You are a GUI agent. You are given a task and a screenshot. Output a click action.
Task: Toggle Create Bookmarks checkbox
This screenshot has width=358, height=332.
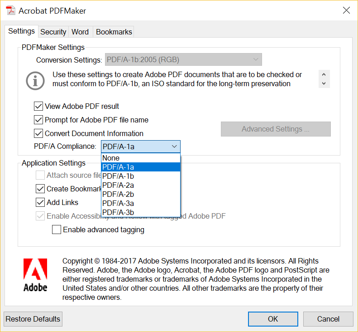coord(40,189)
